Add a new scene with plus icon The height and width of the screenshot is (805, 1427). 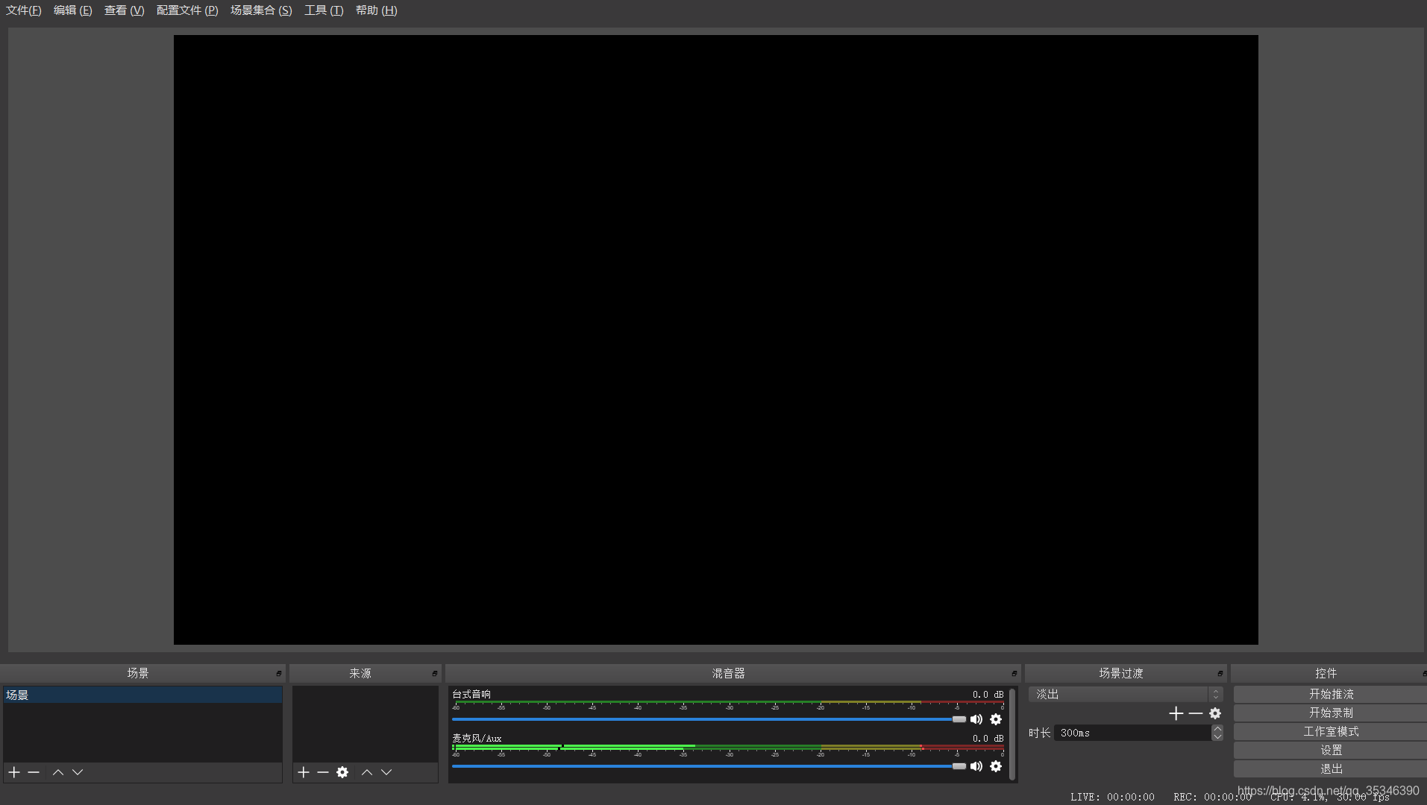tap(14, 772)
